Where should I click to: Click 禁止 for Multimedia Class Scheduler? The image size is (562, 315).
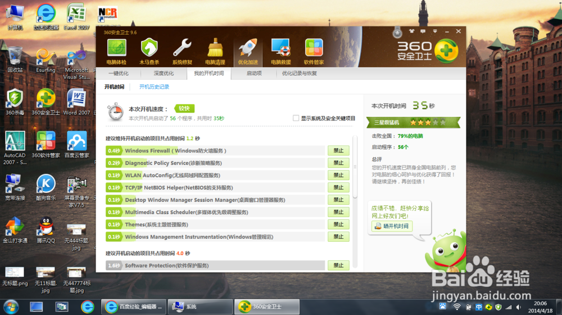click(338, 212)
